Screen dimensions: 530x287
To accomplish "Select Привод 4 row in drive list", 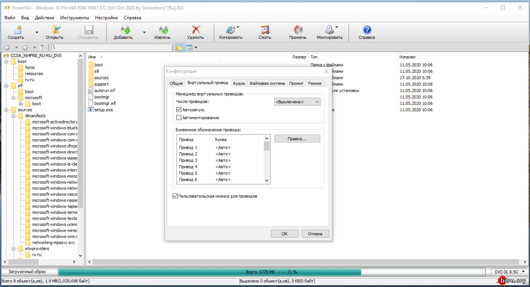I will pyautogui.click(x=220, y=167).
